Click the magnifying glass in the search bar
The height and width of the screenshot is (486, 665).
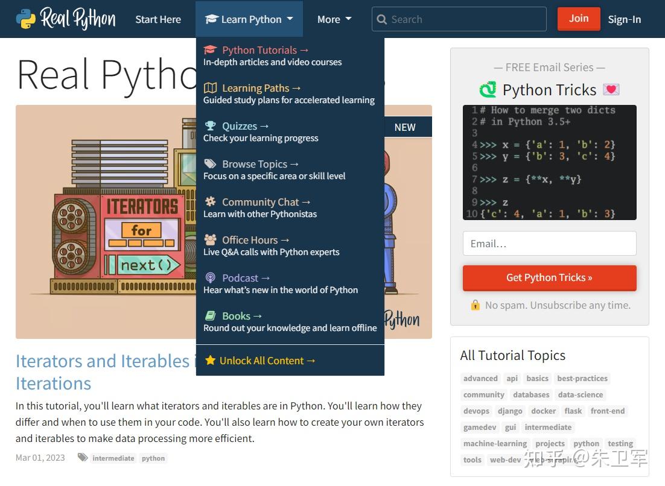(383, 19)
